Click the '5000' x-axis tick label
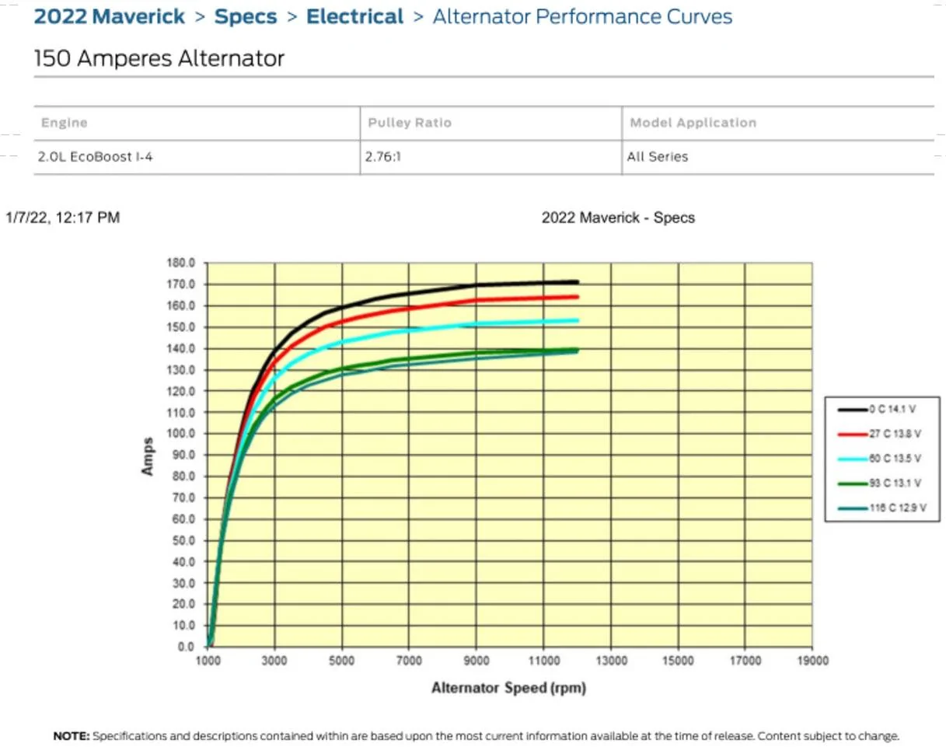The image size is (946, 747). point(341,661)
